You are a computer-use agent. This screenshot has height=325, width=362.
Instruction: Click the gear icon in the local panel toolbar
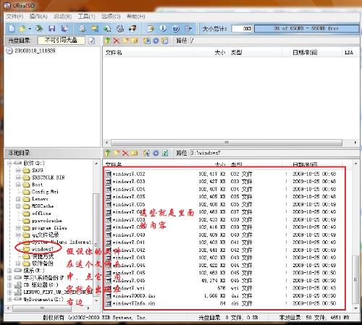tap(156, 153)
